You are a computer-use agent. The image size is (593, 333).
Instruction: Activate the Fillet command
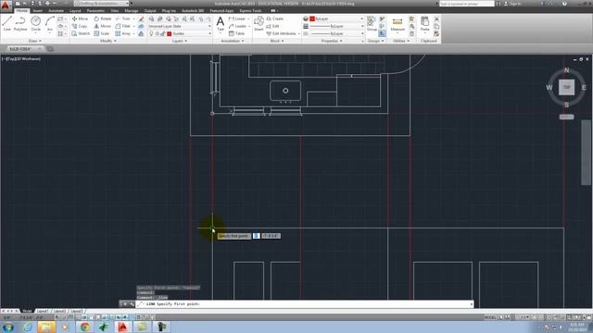[123, 26]
